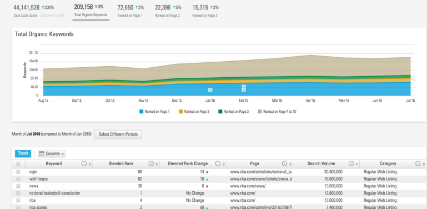Click info icon beside Blended Rank header

coord(151,164)
